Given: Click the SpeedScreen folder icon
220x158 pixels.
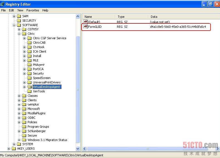Looking at the screenshot, I should [29, 78].
